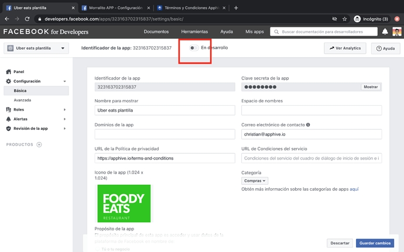The image size is (404, 252).
Task: Open the Herramientas menu
Action: 194,32
